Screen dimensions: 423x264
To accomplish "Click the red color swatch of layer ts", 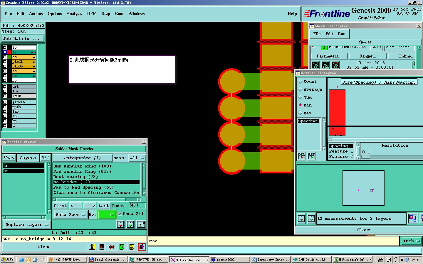I will coord(9,52).
